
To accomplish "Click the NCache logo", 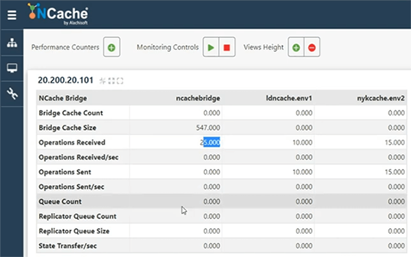I will point(58,14).
